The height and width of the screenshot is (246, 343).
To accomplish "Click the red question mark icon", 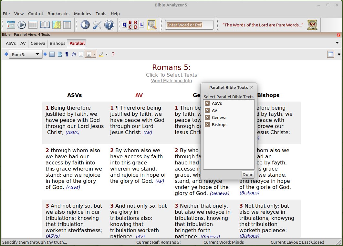I will [x=113, y=54].
